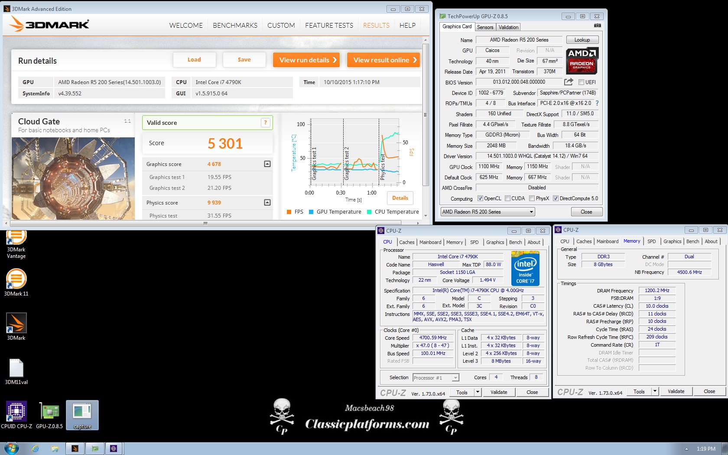Image resolution: width=728 pixels, height=455 pixels.
Task: Switch to the Sensors tab in GPU-Z
Action: click(485, 27)
